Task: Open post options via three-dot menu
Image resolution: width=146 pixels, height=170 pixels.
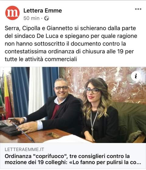Action: click(x=138, y=9)
